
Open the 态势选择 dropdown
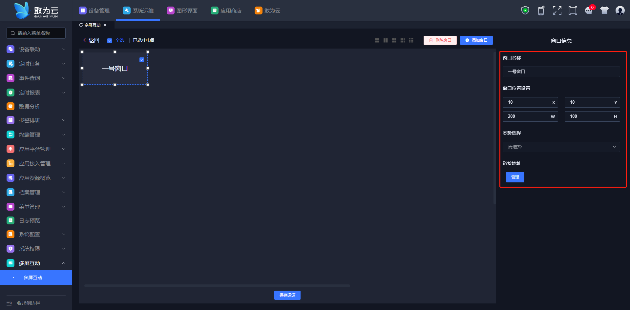pos(561,147)
